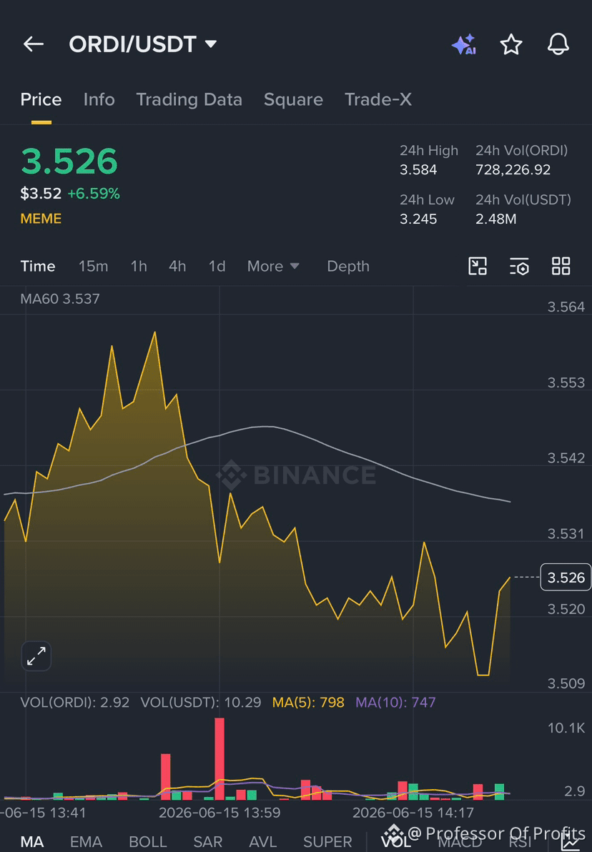Toggle the BOLL indicator
Screen dimensions: 592x852
click(x=148, y=842)
